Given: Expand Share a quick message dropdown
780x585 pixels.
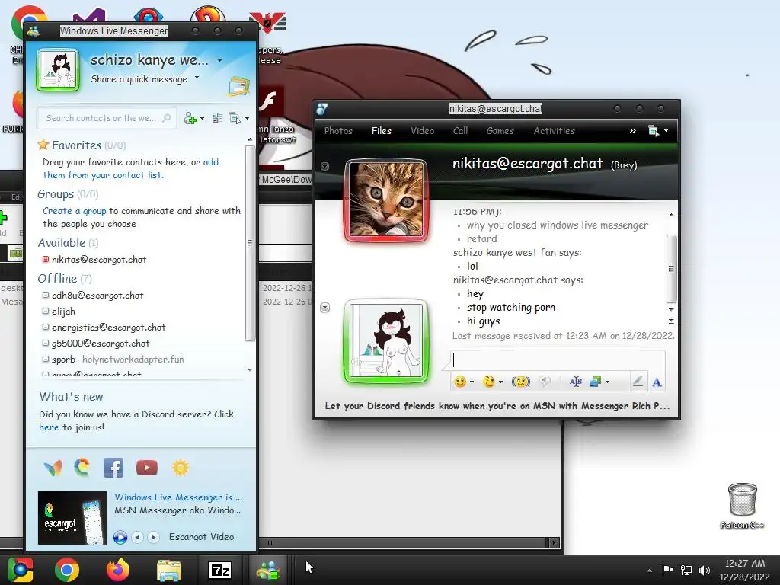Looking at the screenshot, I should pyautogui.click(x=197, y=78).
